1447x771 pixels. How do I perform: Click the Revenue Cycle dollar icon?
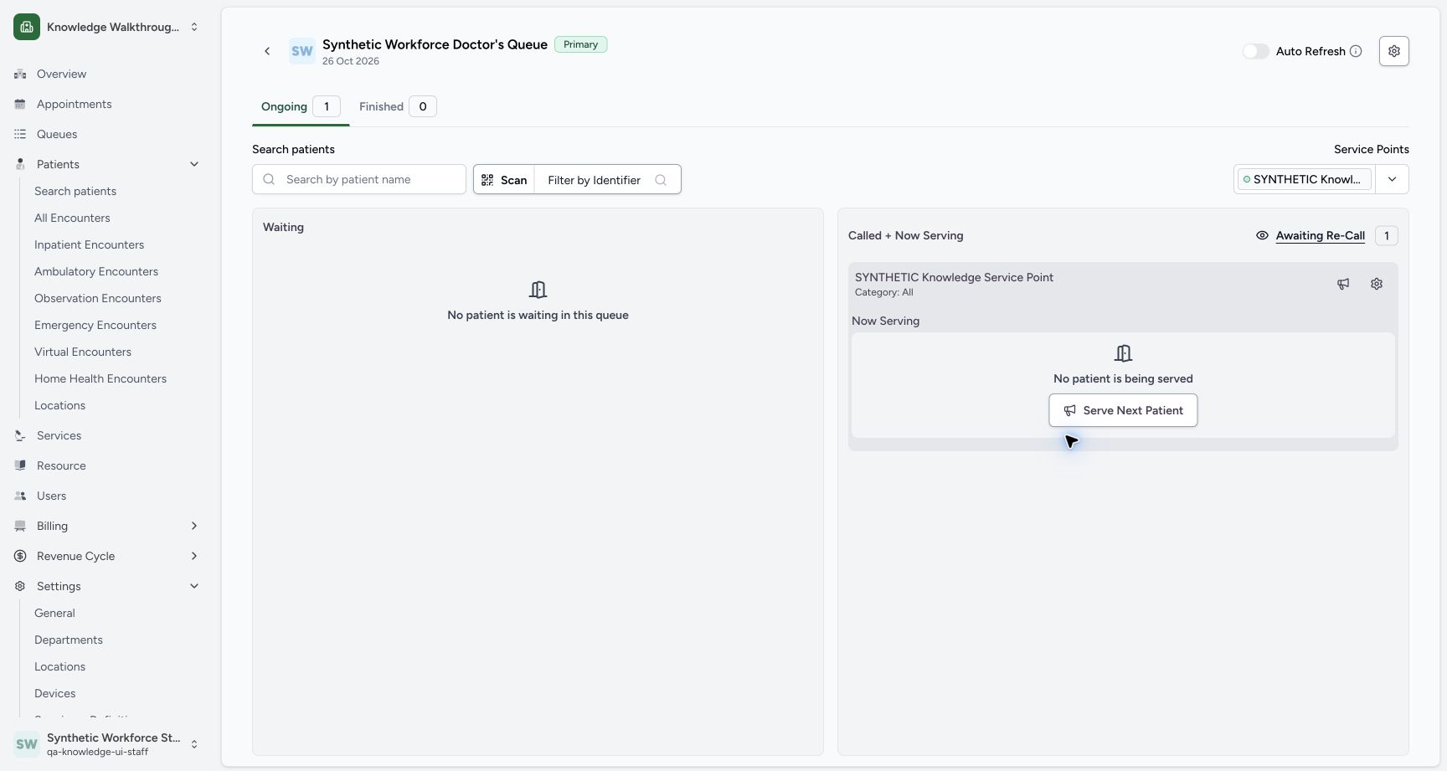[20, 556]
